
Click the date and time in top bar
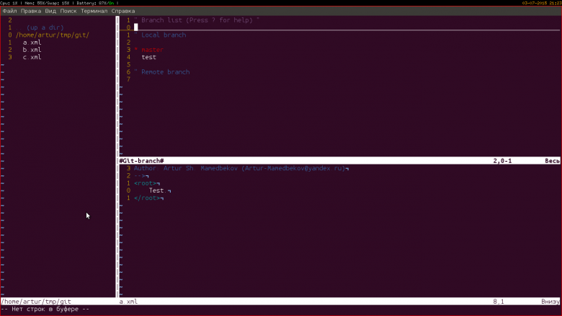tap(542, 3)
